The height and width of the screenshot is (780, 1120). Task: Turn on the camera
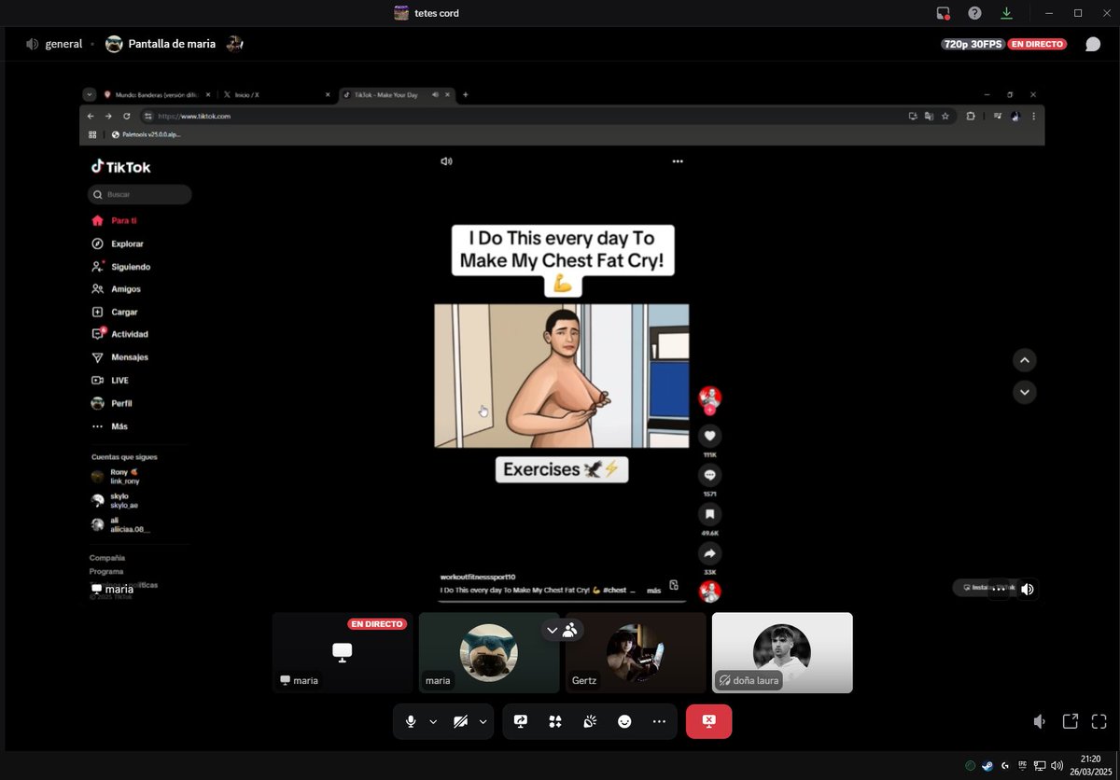click(460, 721)
